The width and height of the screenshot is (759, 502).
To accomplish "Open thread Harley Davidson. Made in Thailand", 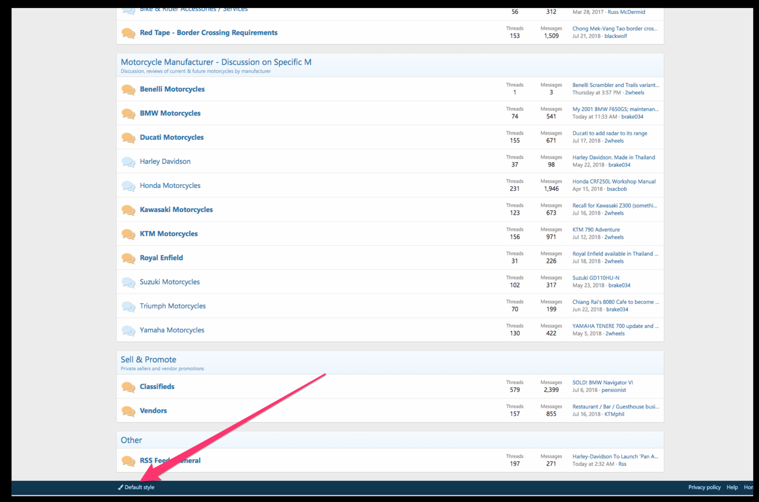I will [x=613, y=158].
